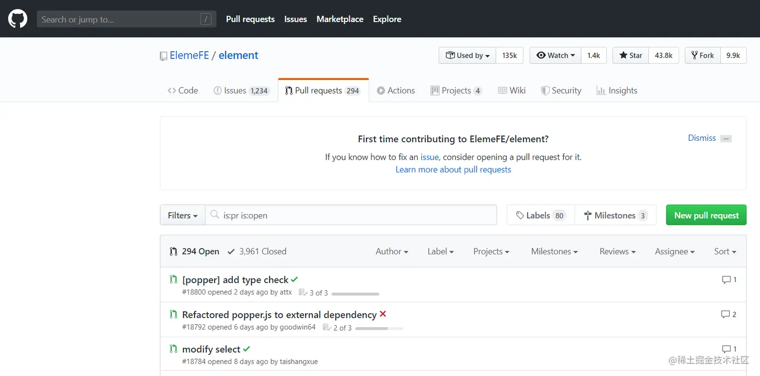Expand the Assignee filter

click(675, 251)
